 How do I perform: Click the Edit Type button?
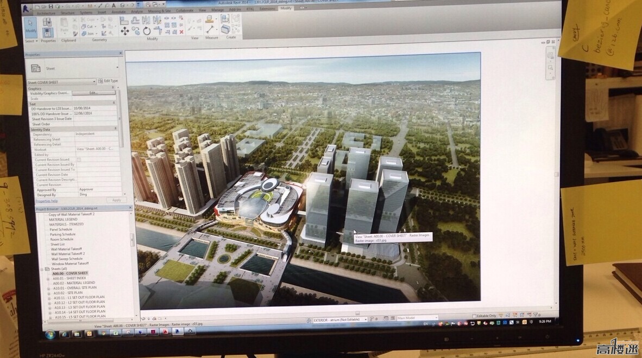tap(108, 81)
